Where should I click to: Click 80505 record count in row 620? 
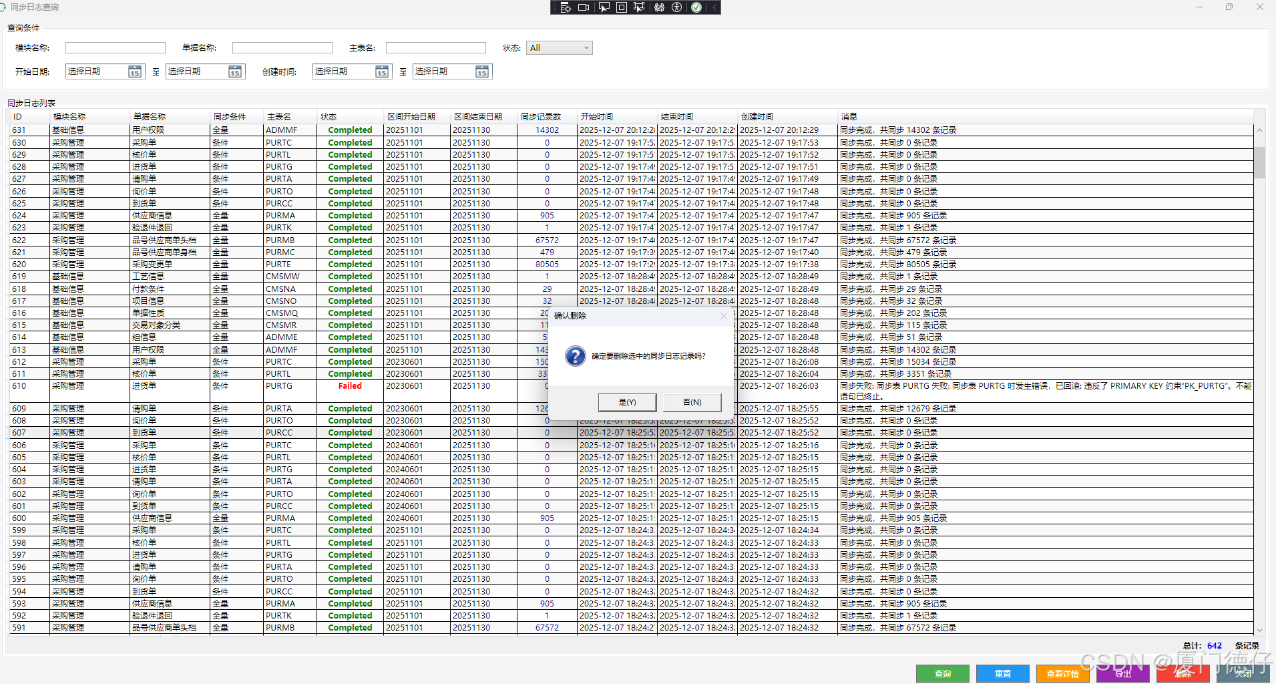(x=547, y=265)
